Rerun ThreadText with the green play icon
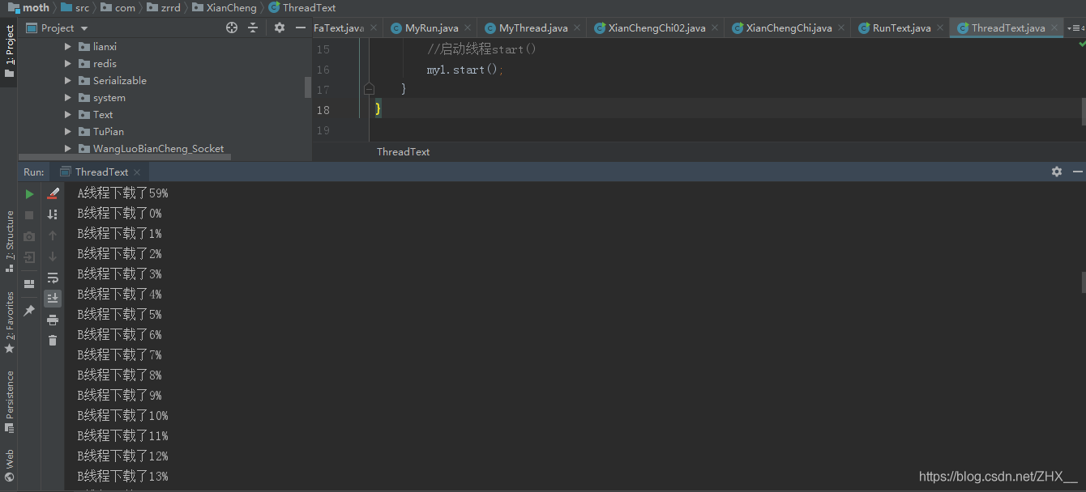 (29, 194)
